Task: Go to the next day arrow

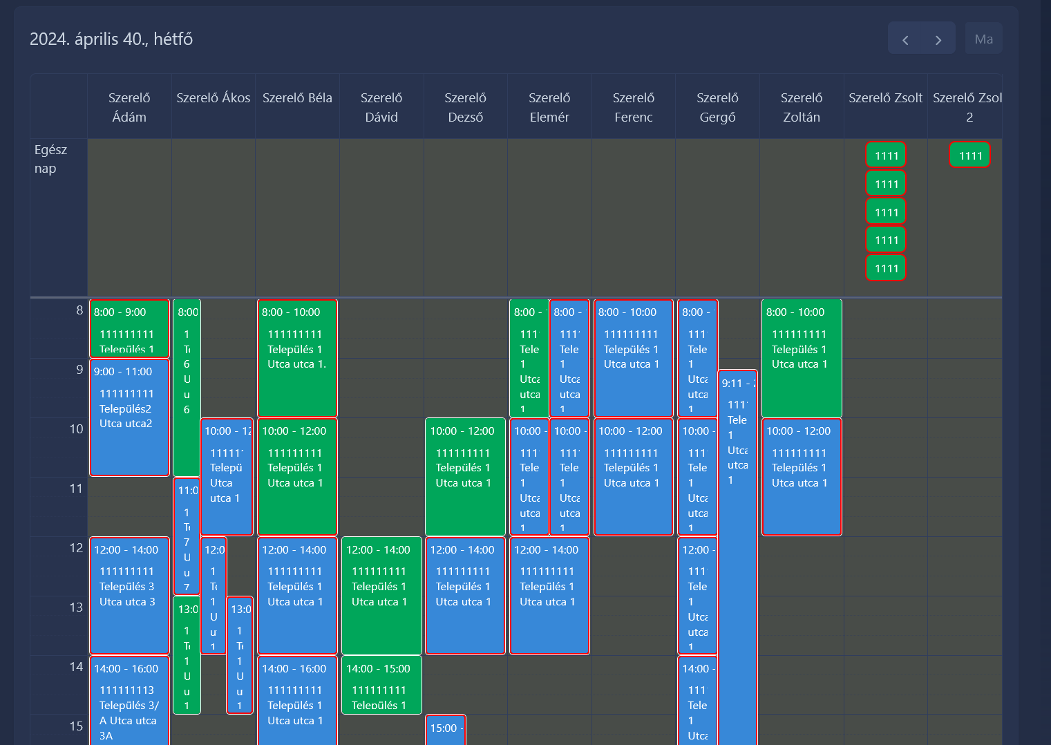Action: (938, 39)
